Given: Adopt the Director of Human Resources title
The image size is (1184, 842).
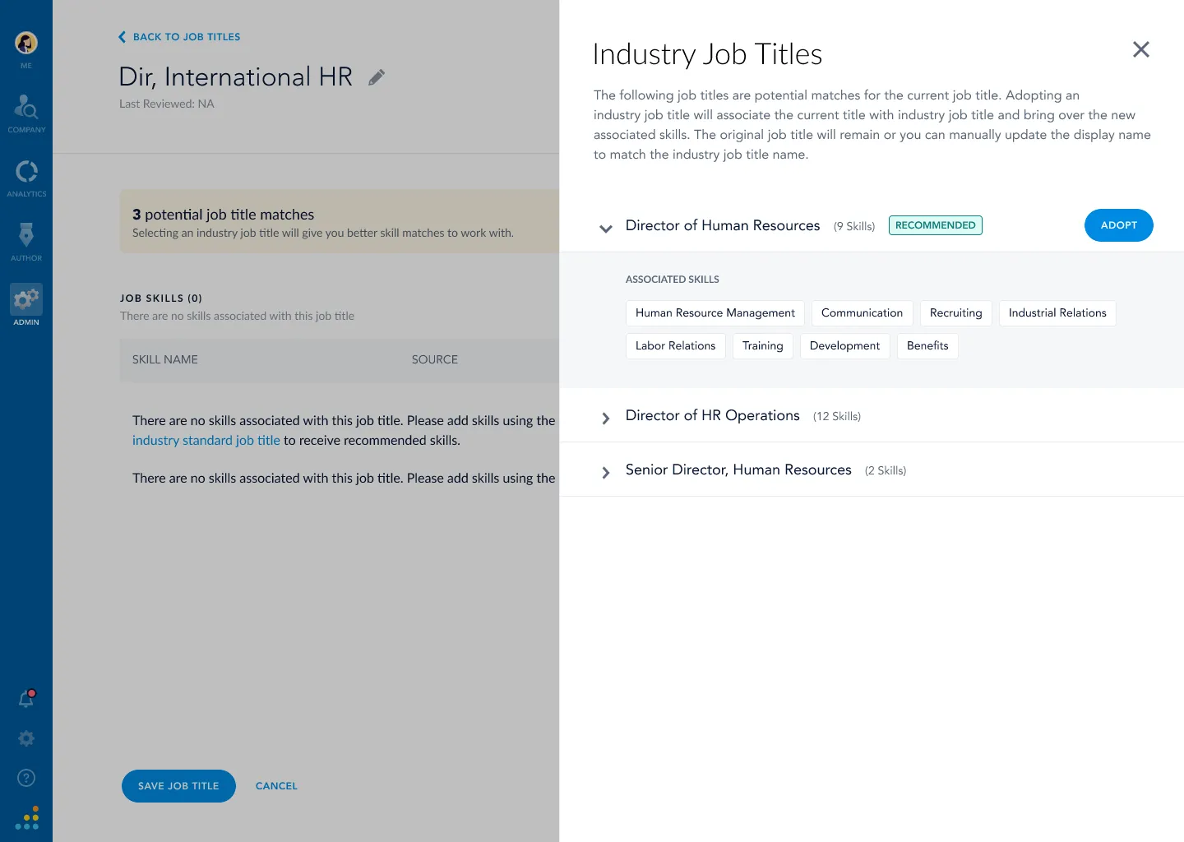Looking at the screenshot, I should [1119, 225].
